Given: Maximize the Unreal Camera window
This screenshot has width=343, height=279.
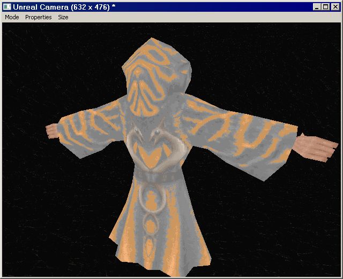Looking at the screenshot, I should (x=325, y=7).
